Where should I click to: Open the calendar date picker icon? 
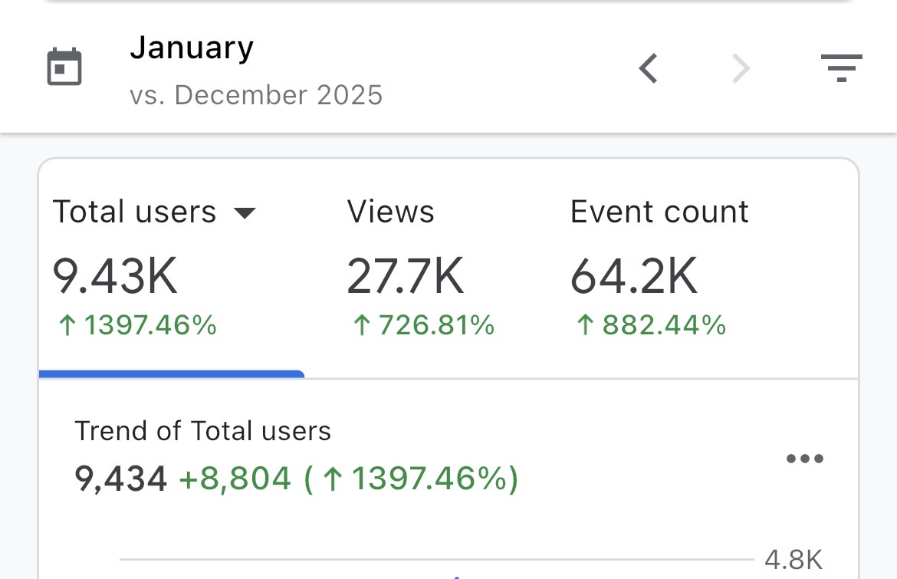(64, 67)
